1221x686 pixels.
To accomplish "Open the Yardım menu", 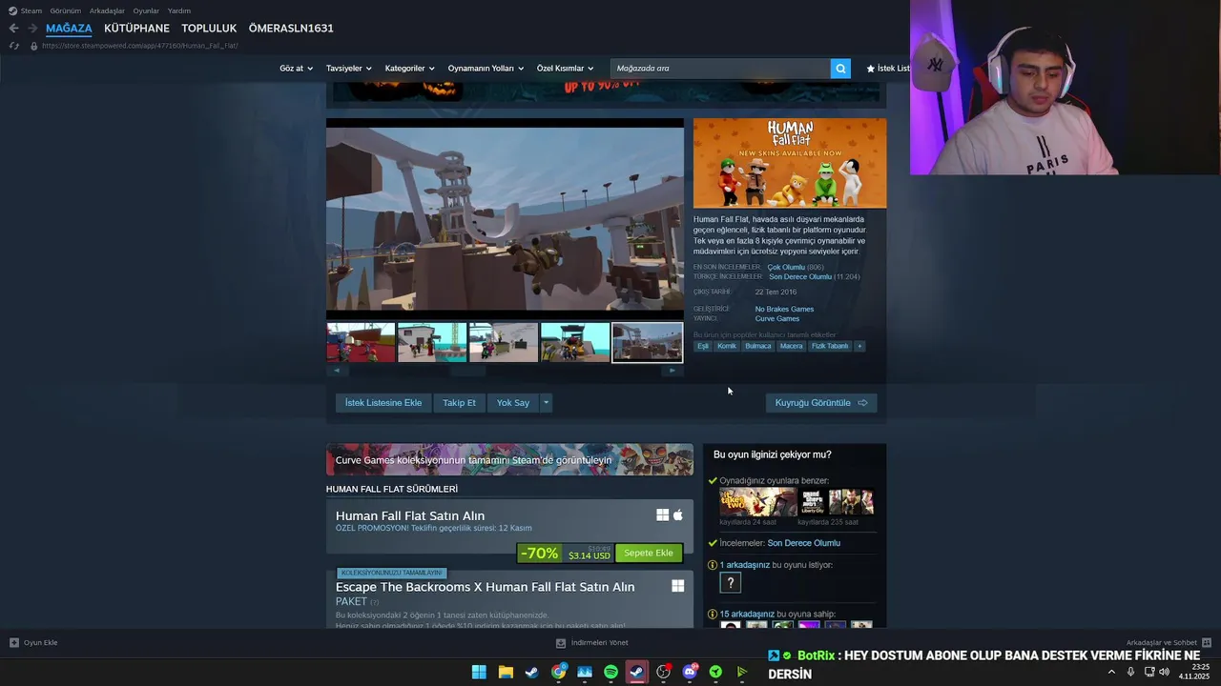I will (179, 10).
